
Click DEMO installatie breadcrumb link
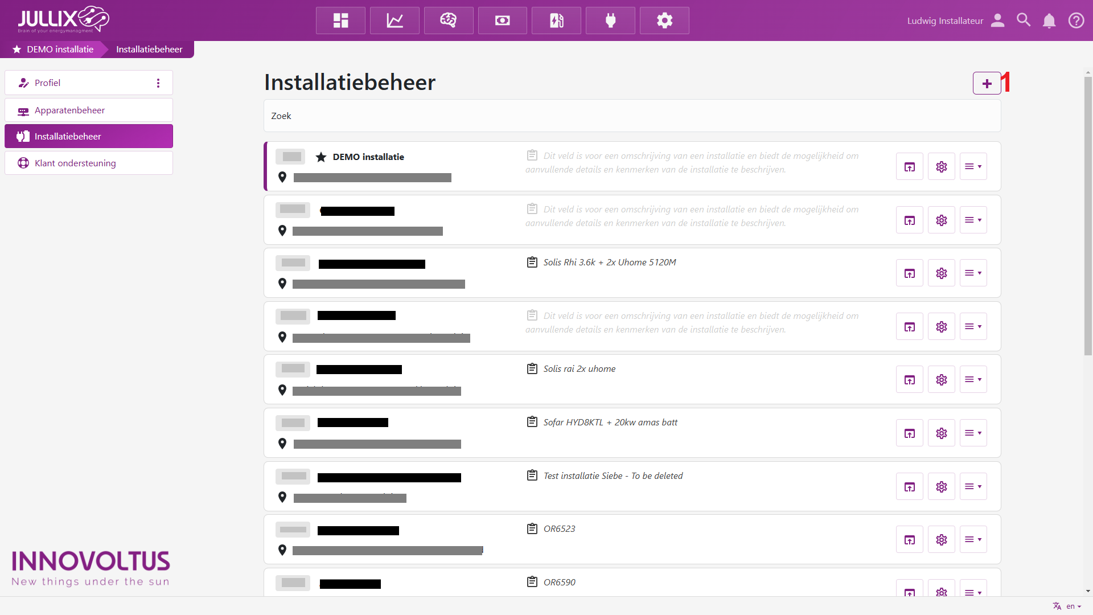(60, 50)
